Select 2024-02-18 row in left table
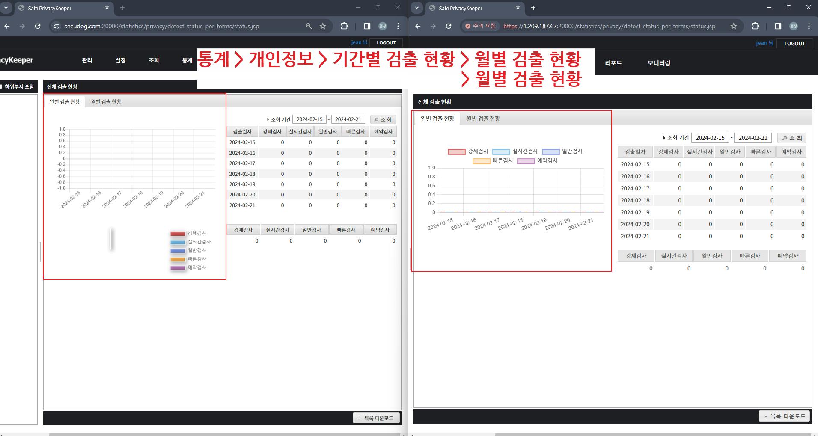This screenshot has width=818, height=436. (x=312, y=174)
